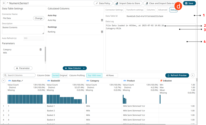Select Top 1000 rows profiling option
The height and width of the screenshot is (125, 206).
(x=94, y=75)
